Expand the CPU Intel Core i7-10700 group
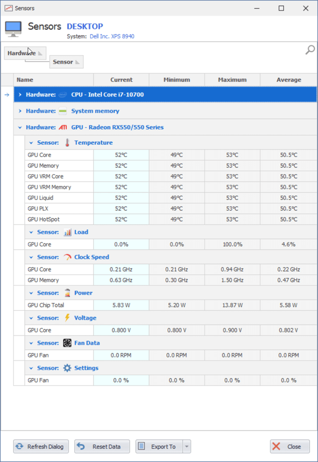The width and height of the screenshot is (318, 462). [20, 95]
